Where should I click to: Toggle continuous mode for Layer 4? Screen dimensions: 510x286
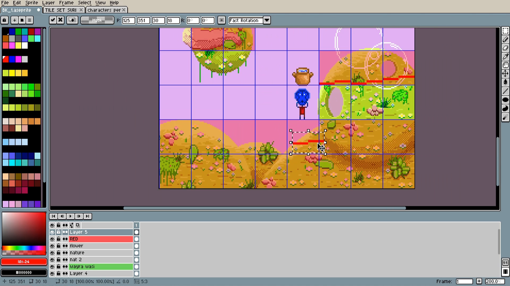pyautogui.click(x=65, y=274)
